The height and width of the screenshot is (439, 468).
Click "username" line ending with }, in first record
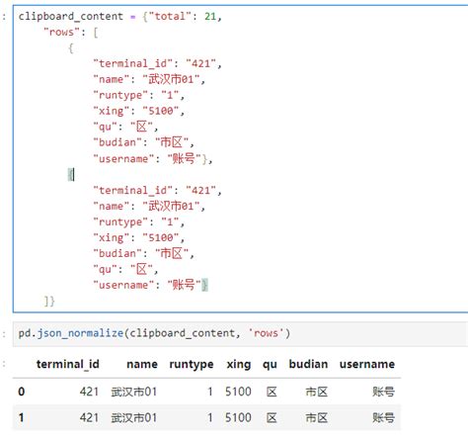click(153, 158)
